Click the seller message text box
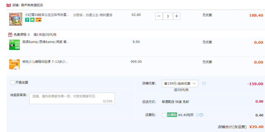 coord(72,98)
